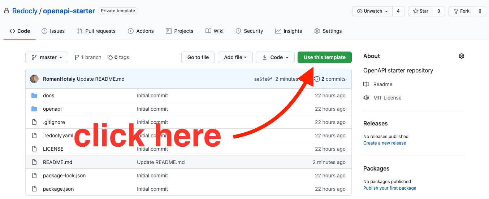Click the file icon beside package.json
Viewport: 489px width, 199px height.
(34, 189)
